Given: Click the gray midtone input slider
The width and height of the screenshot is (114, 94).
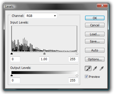Looking at the screenshot, I should tap(44, 54).
